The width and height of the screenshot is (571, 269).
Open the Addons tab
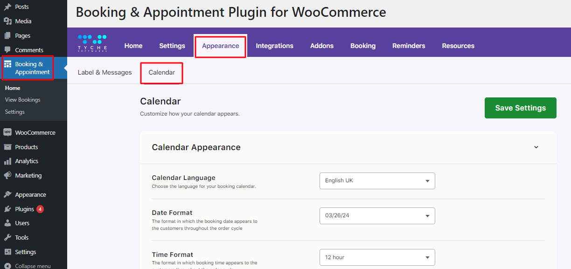tap(322, 46)
